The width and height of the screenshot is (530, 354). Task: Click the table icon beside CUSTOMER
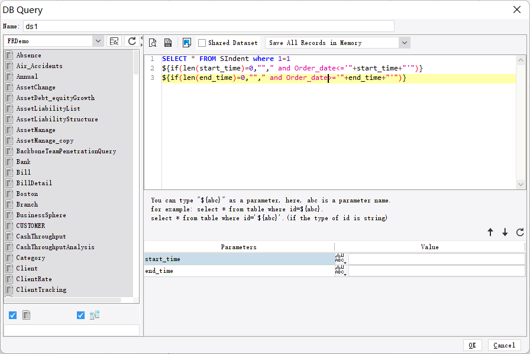point(9,226)
